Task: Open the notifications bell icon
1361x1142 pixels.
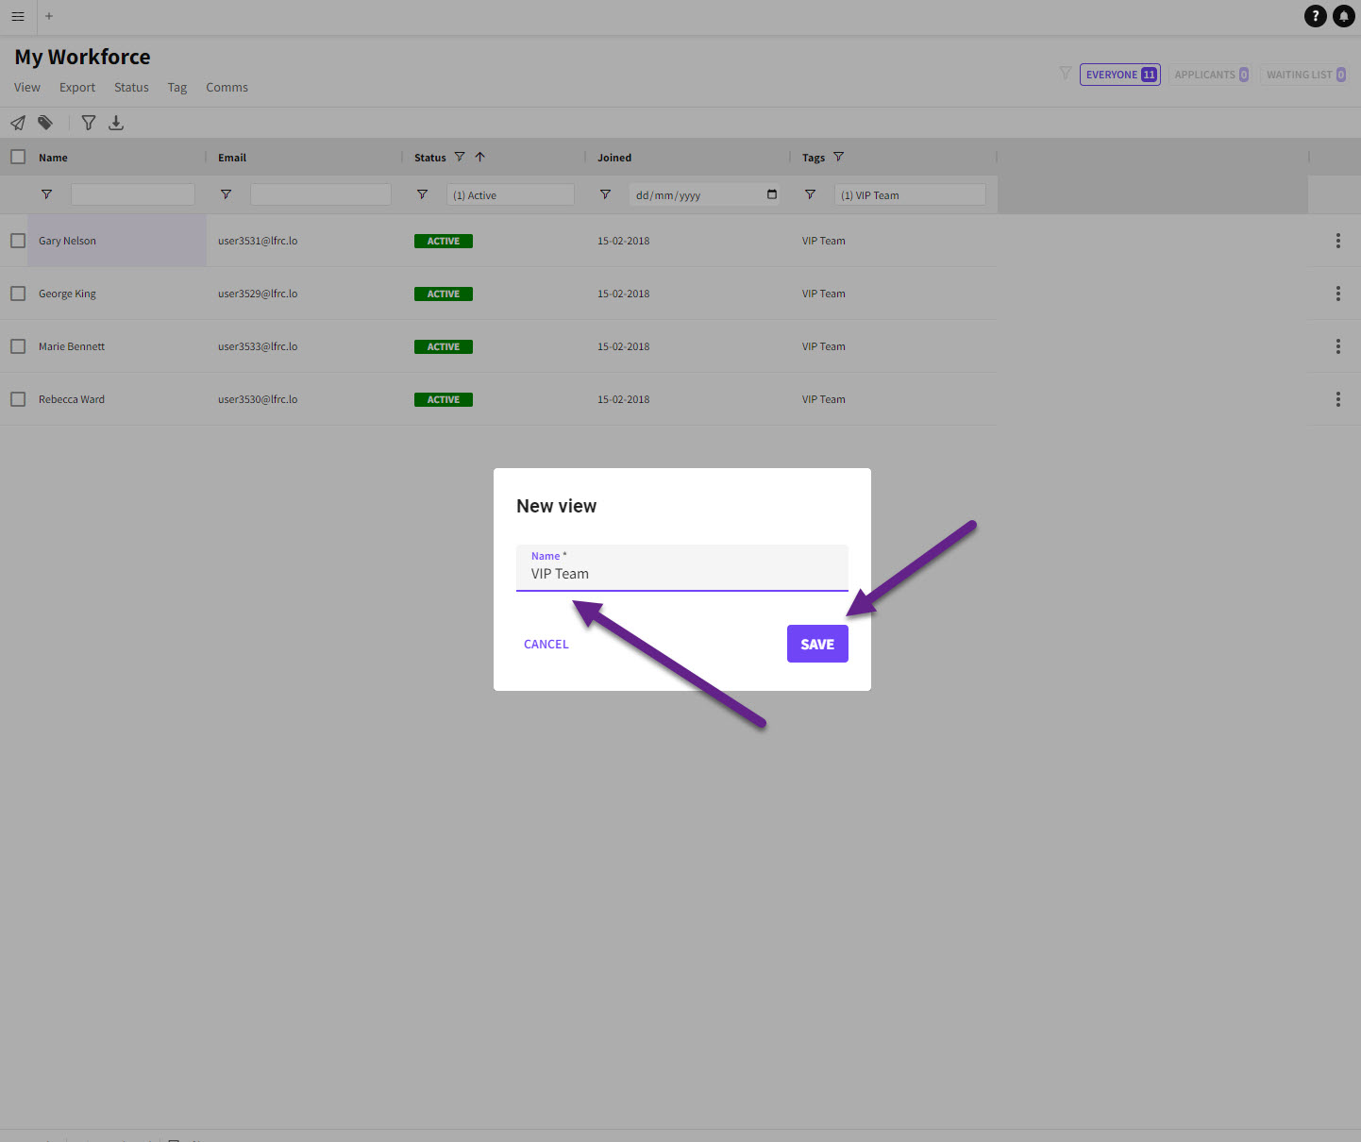Action: click(x=1343, y=16)
